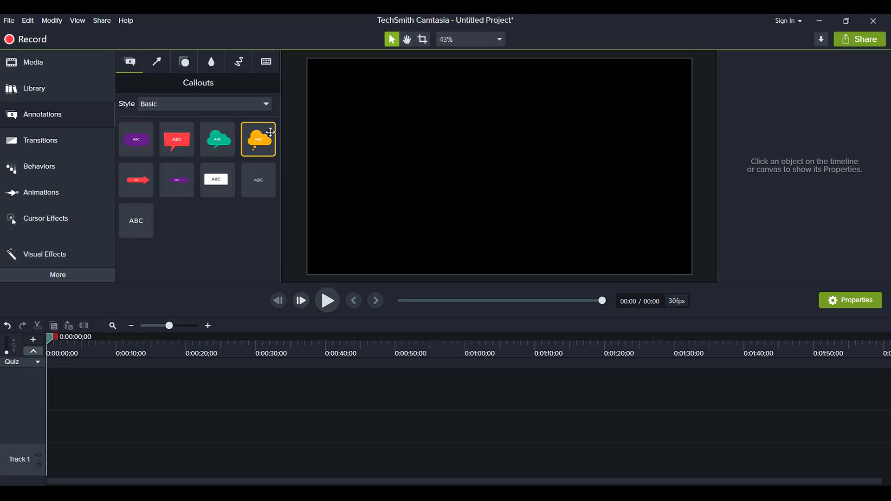Open the Sketch Motion callout category
This screenshot has height=501, width=891.
(x=239, y=62)
